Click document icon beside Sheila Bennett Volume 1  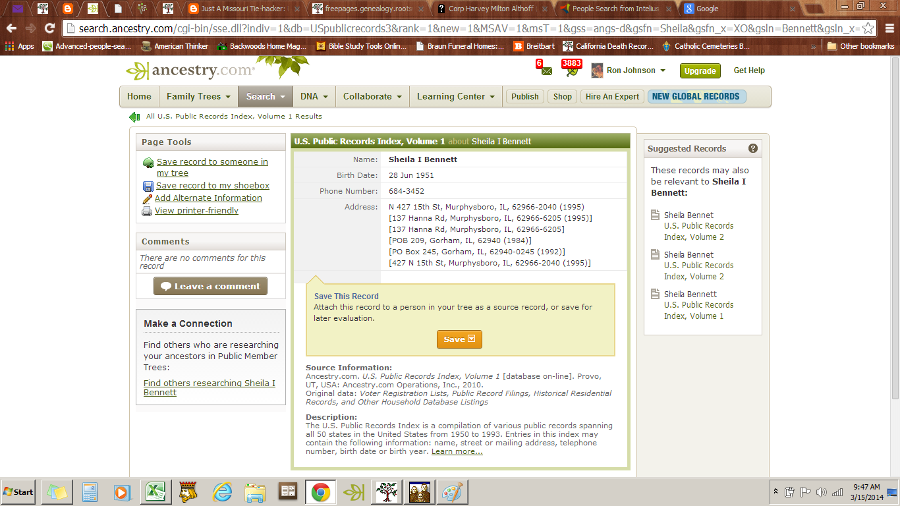pos(655,295)
